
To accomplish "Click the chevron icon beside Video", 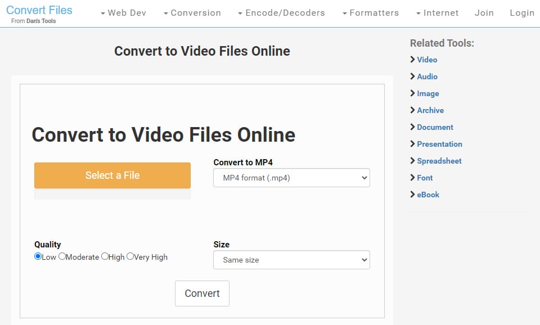I will coord(413,60).
